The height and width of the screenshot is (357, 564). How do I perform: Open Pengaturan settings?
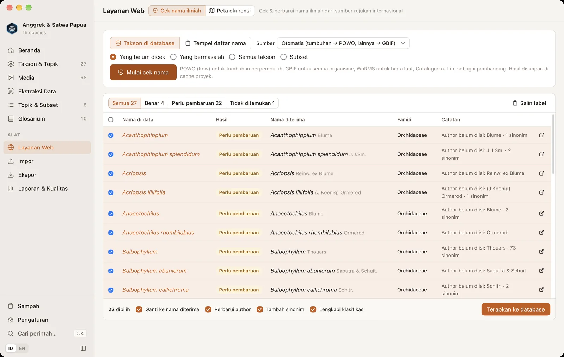click(47, 320)
